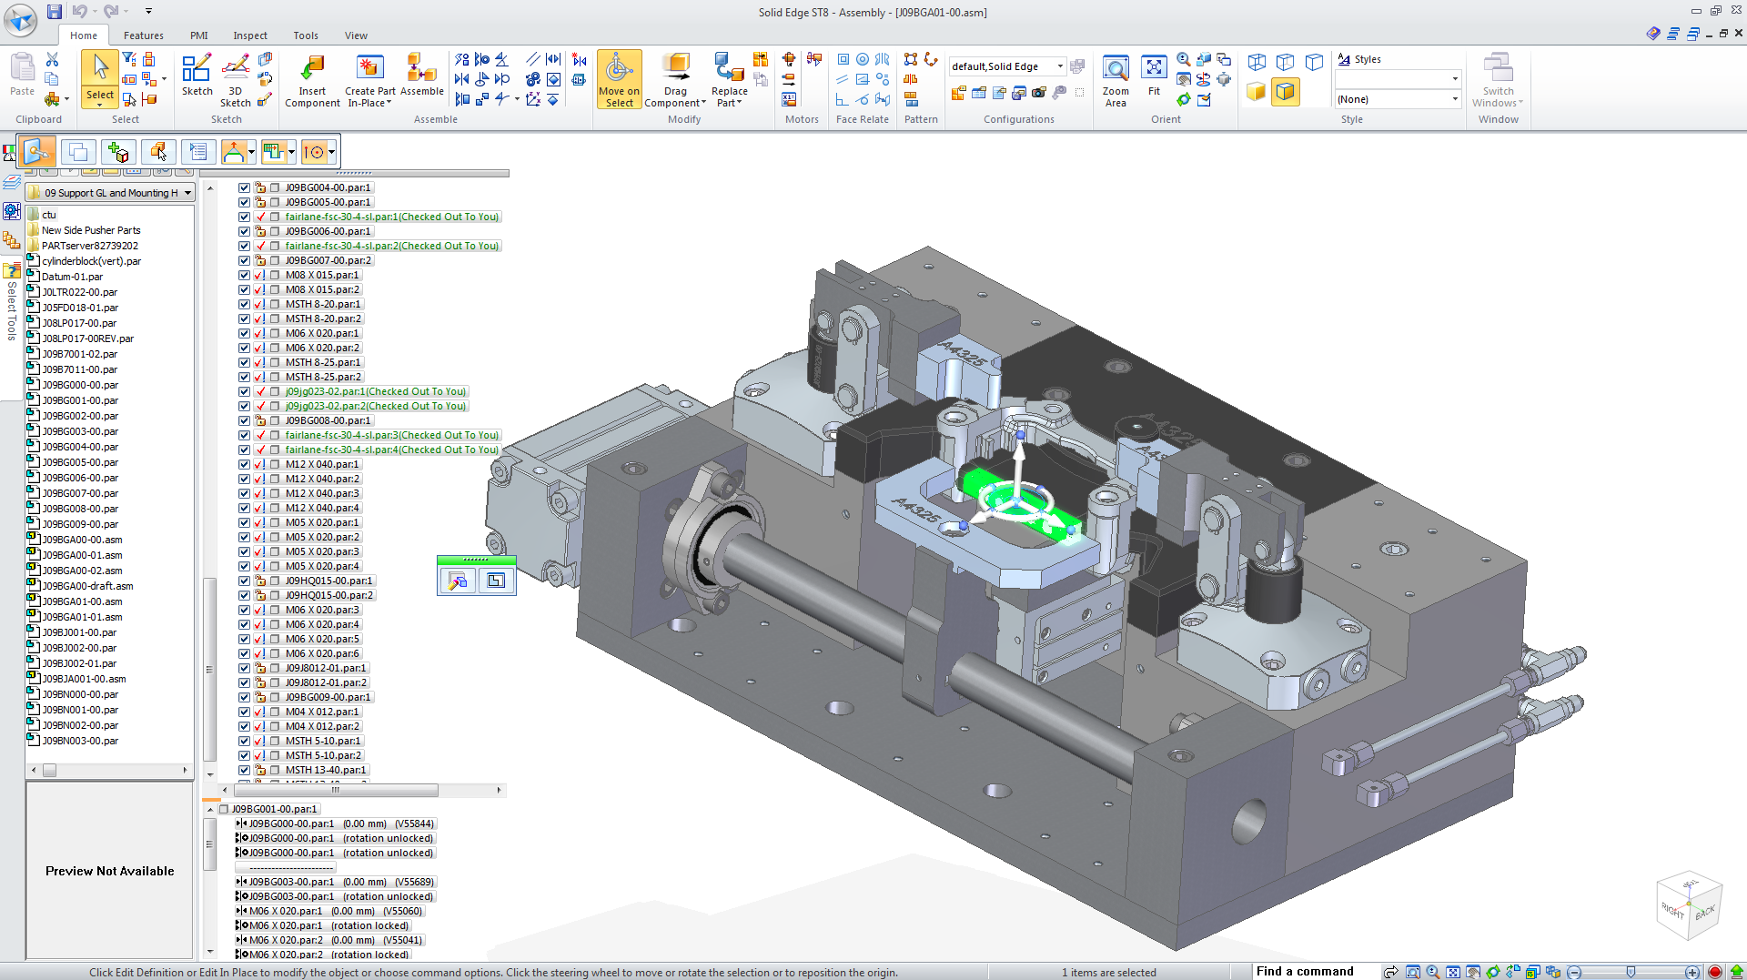Click the view orientation cube
The height and width of the screenshot is (980, 1747).
pyautogui.click(x=1689, y=907)
